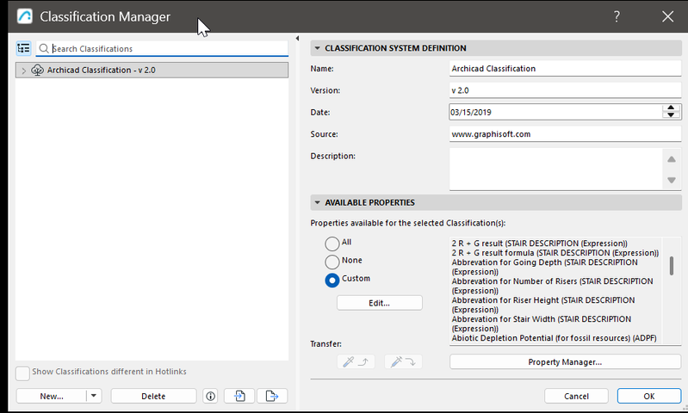688x413 pixels.
Task: Click 'Abbrevation for Going Depth' entry
Action: (x=544, y=267)
